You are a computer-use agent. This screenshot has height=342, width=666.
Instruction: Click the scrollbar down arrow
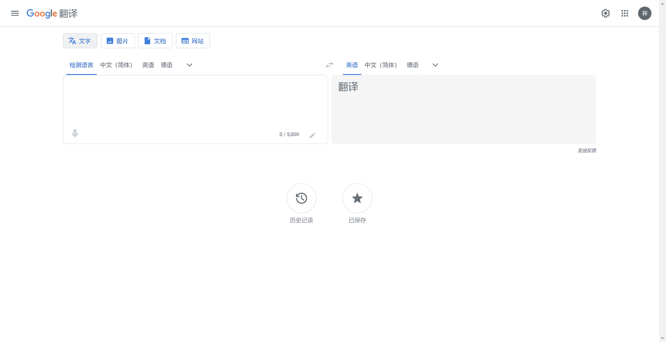(663, 338)
